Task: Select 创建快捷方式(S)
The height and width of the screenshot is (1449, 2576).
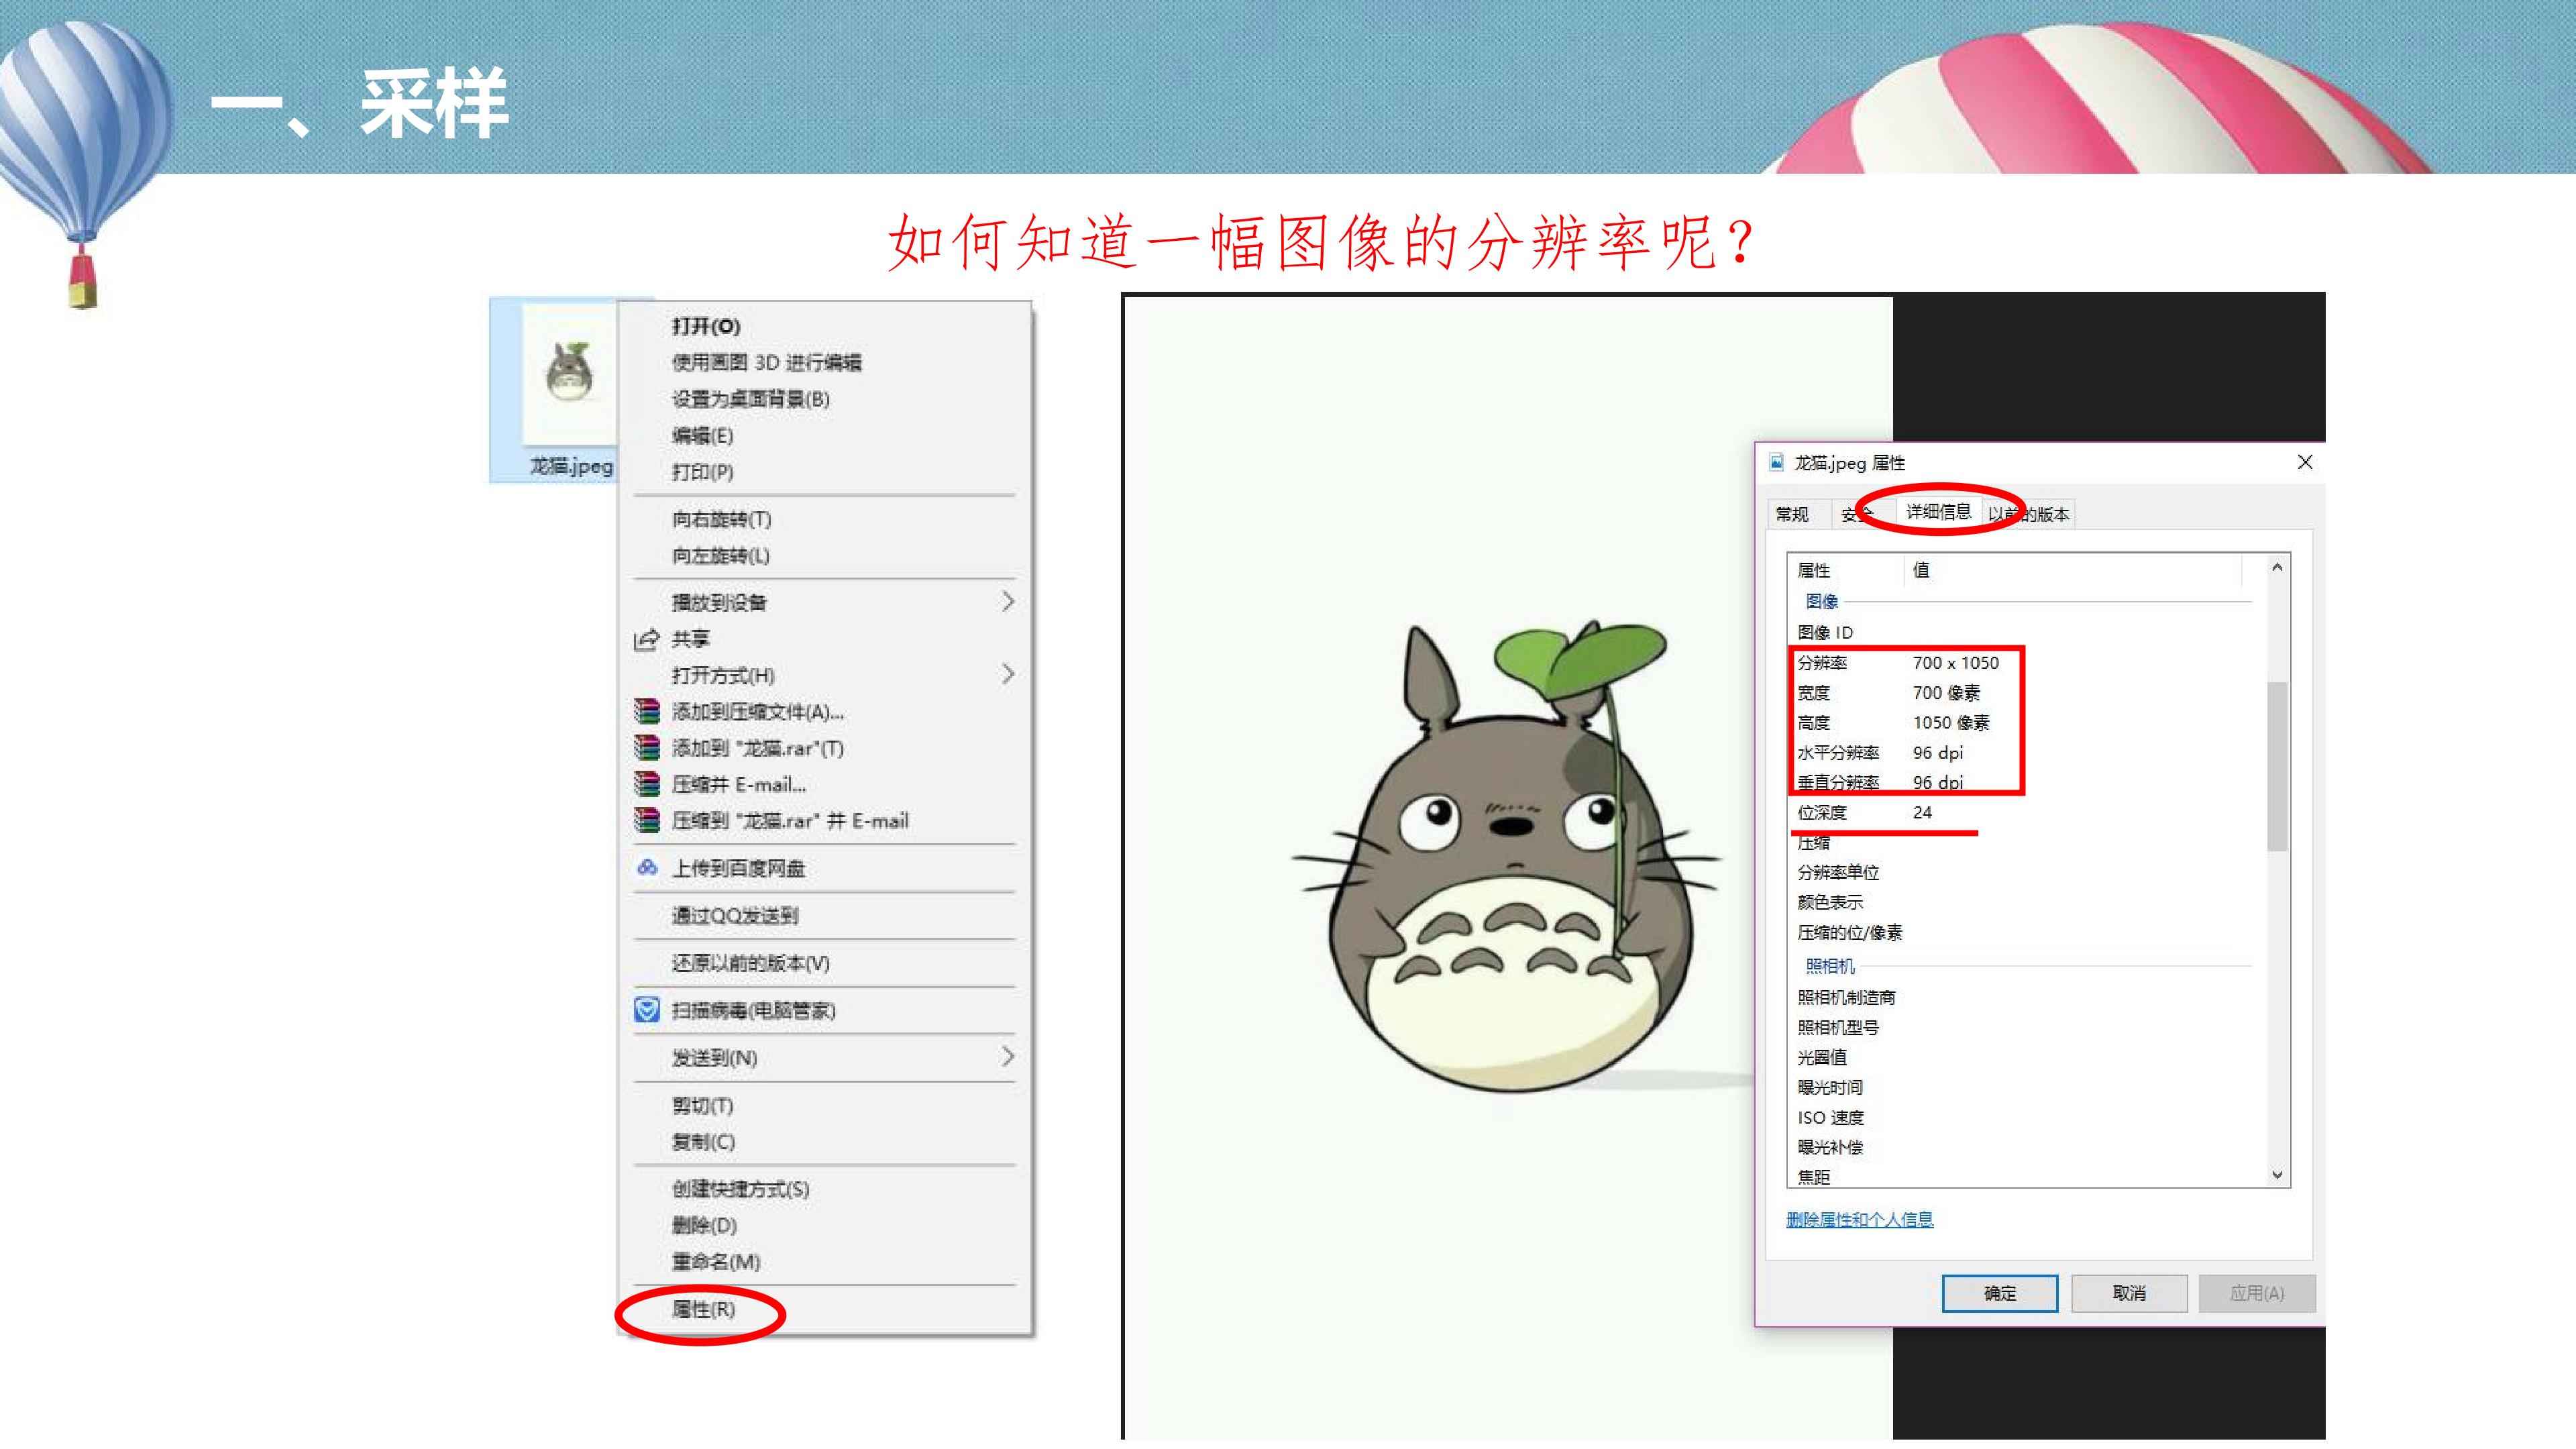Action: 741,1189
